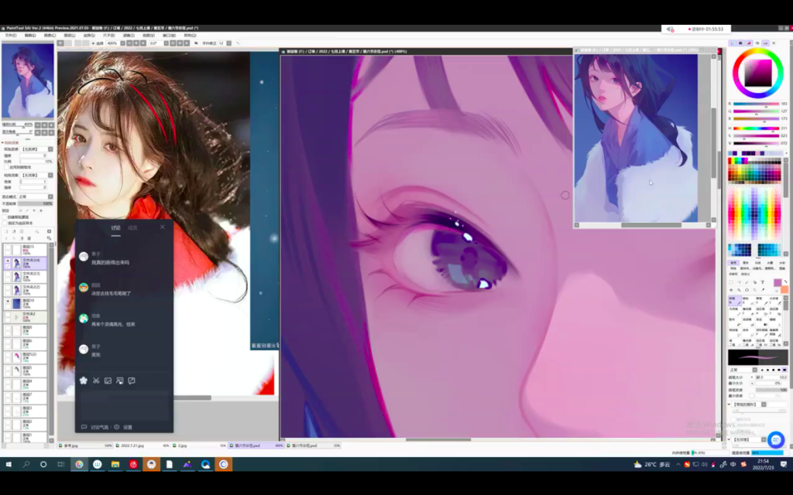Open PaintTool SAI from the Windows taskbar
793x495 pixels.
point(78,465)
